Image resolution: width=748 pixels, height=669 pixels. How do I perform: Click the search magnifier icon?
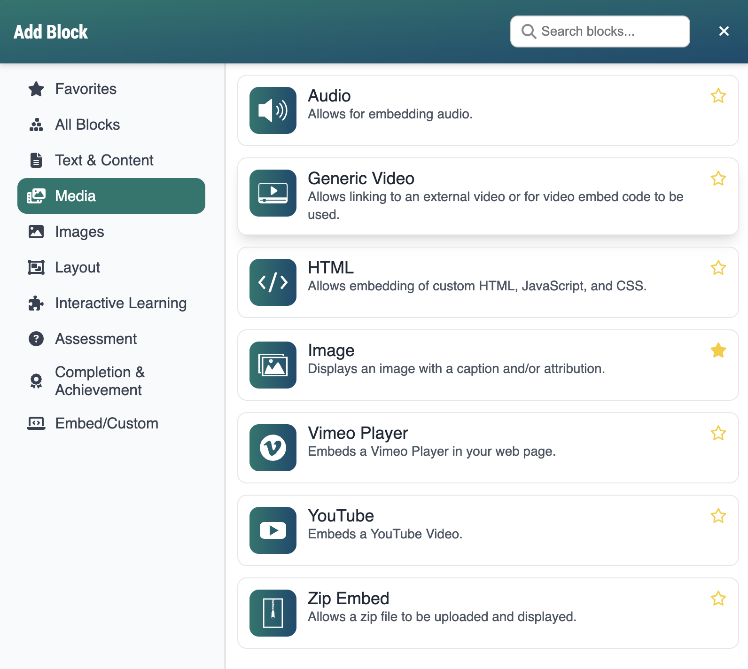(529, 31)
